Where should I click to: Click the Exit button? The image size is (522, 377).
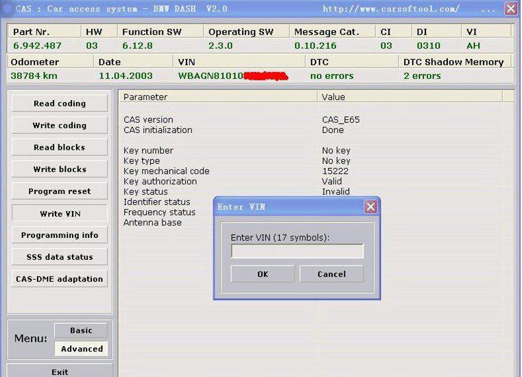(x=60, y=372)
